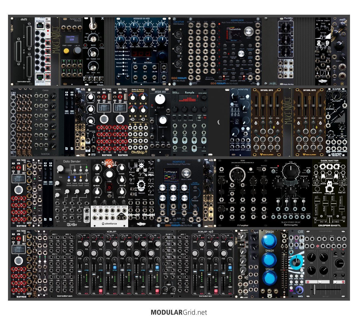358x318 pixels.
Task: Click the DATA 1 silver encoder on Assimil8or
Action: (x=248, y=32)
